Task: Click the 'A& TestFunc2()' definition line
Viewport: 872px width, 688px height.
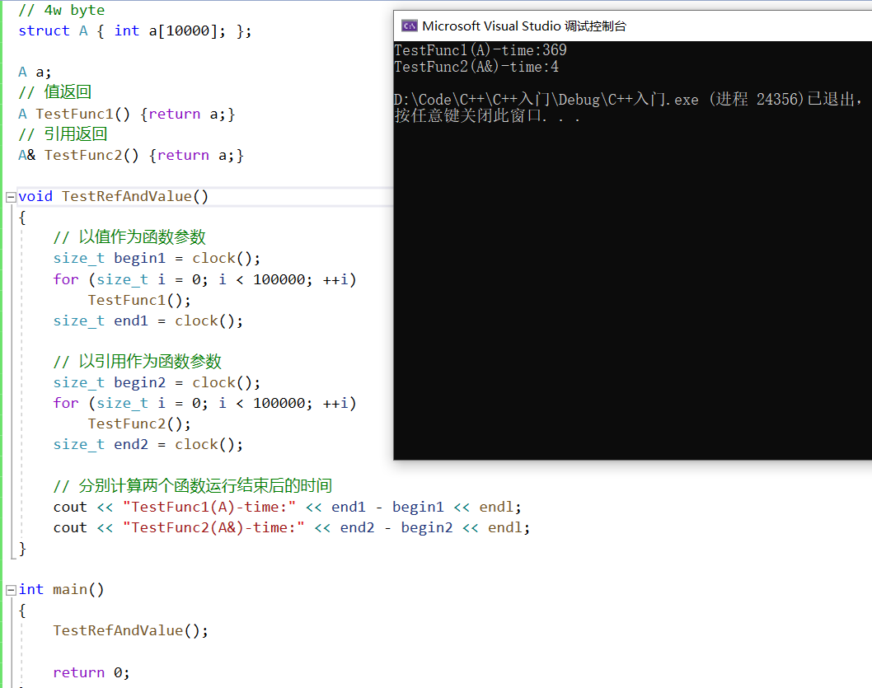Action: coord(131,155)
